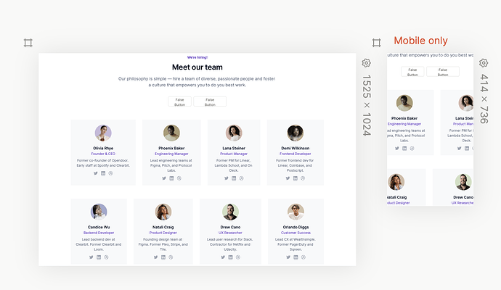Click Drew Cano's avatar in mobile frame
Image resolution: width=501 pixels, height=290 pixels.
pos(463,182)
